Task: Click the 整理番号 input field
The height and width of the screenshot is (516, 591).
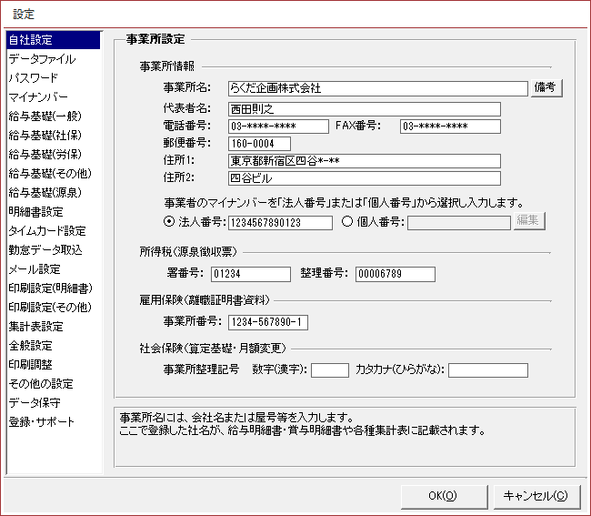Action: click(394, 274)
